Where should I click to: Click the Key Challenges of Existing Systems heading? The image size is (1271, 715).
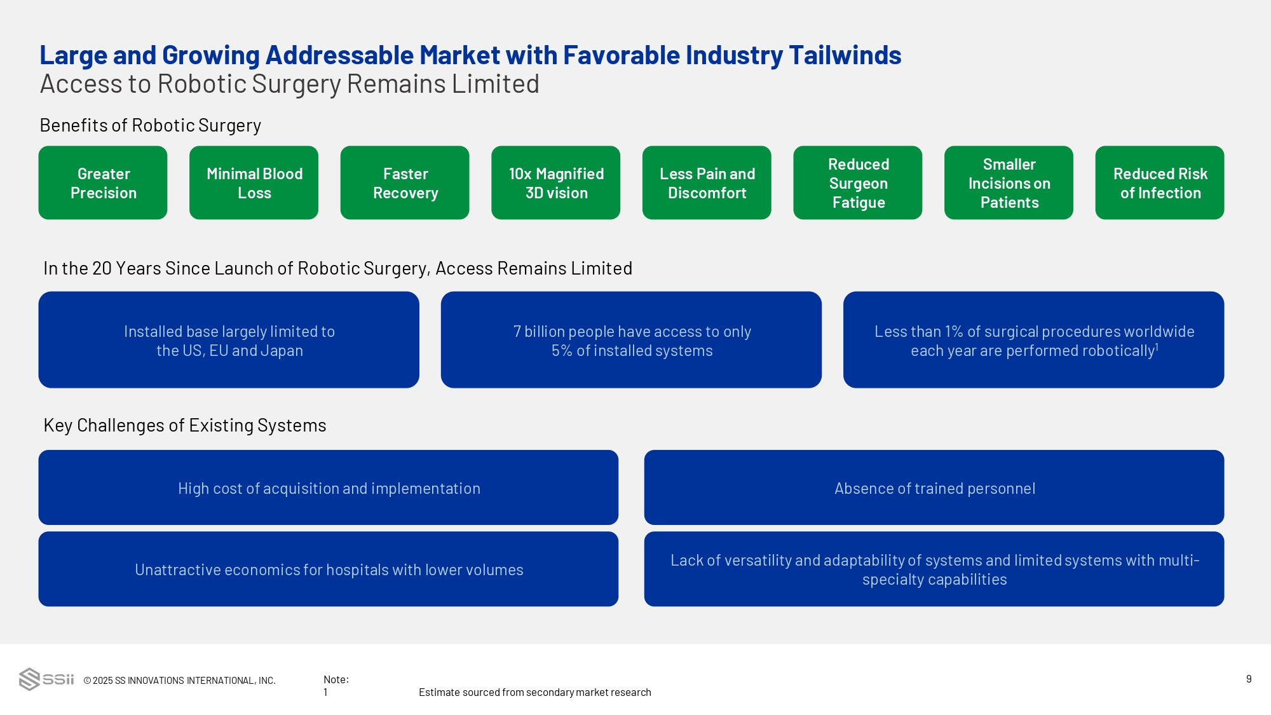184,425
